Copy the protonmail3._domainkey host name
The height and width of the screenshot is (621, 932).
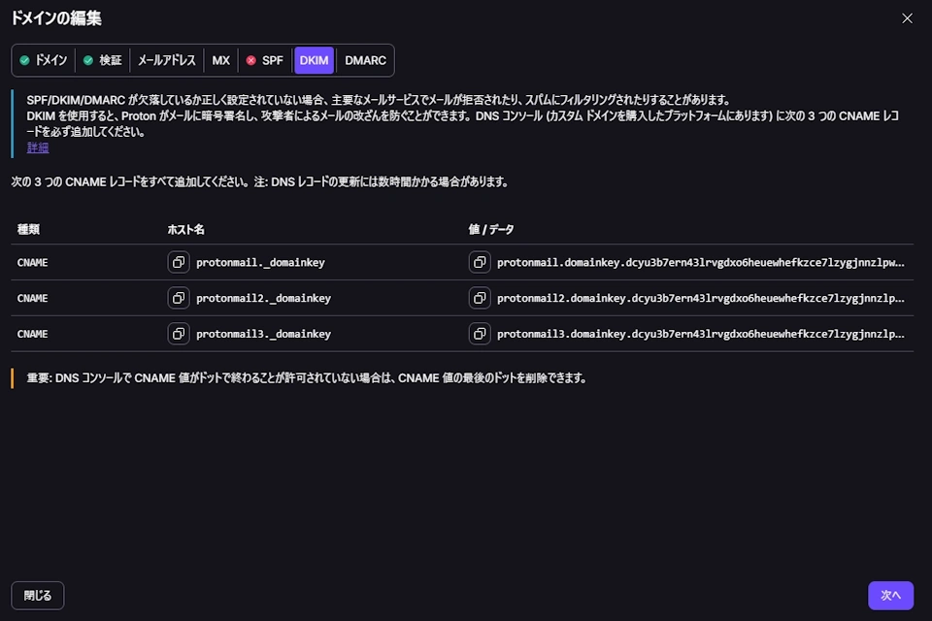coord(179,335)
